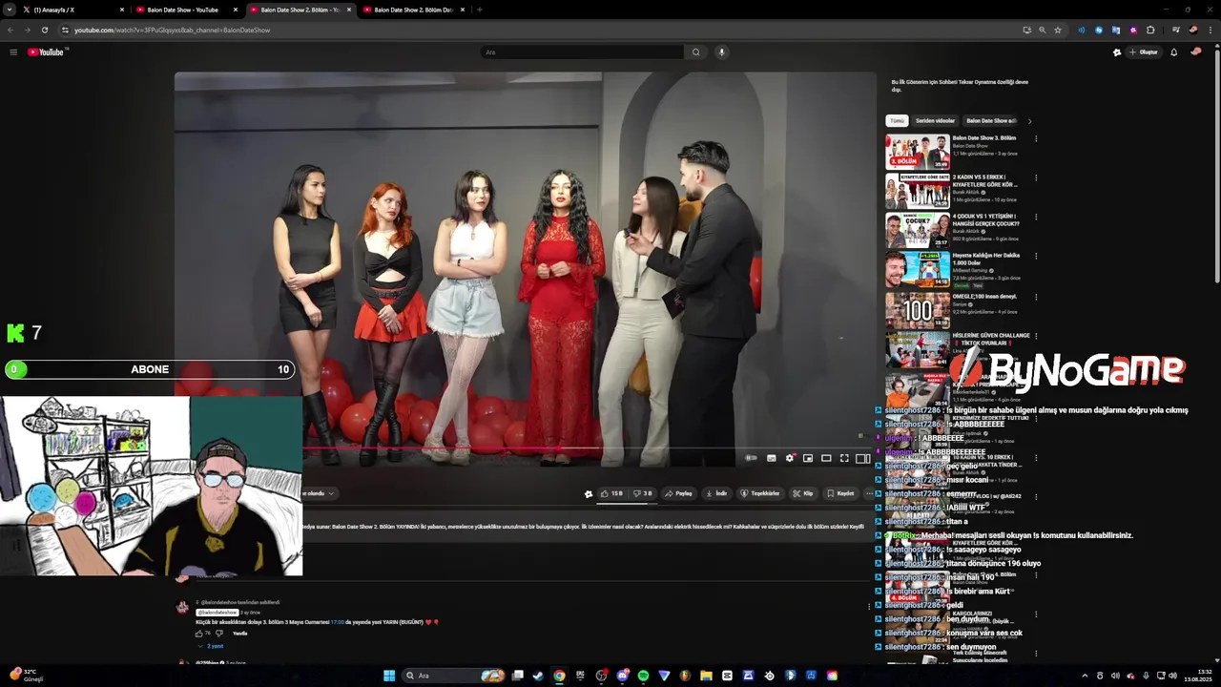Open Steam from taskbar
This screenshot has width=1221, height=687.
coord(538,676)
